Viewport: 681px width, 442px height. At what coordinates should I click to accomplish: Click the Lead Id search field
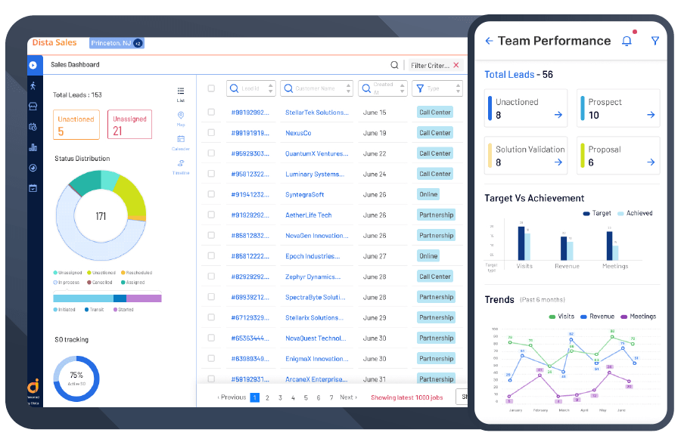(x=251, y=88)
